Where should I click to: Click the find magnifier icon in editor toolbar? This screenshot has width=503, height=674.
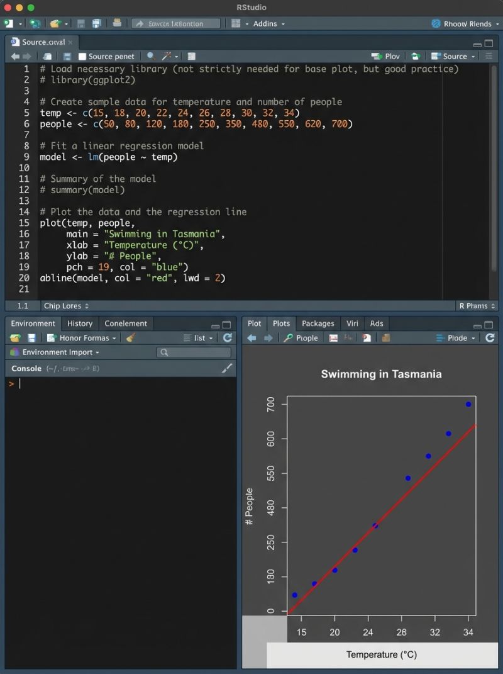151,56
